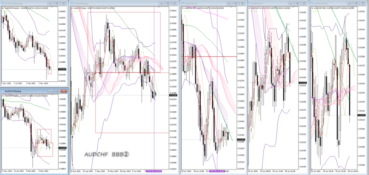
Task: Expand the triangle beside AUDCHF,M30 chart label
Action: [313, 8]
